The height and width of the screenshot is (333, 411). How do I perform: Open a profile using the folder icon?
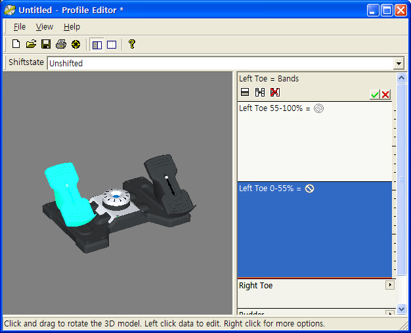coord(31,44)
